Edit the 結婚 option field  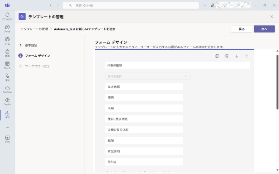click(x=144, y=140)
